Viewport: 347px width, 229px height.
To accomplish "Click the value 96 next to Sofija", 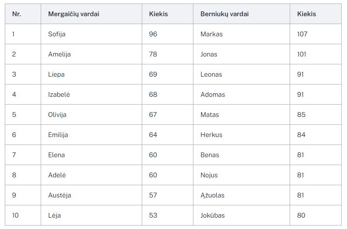I will pyautogui.click(x=153, y=34).
